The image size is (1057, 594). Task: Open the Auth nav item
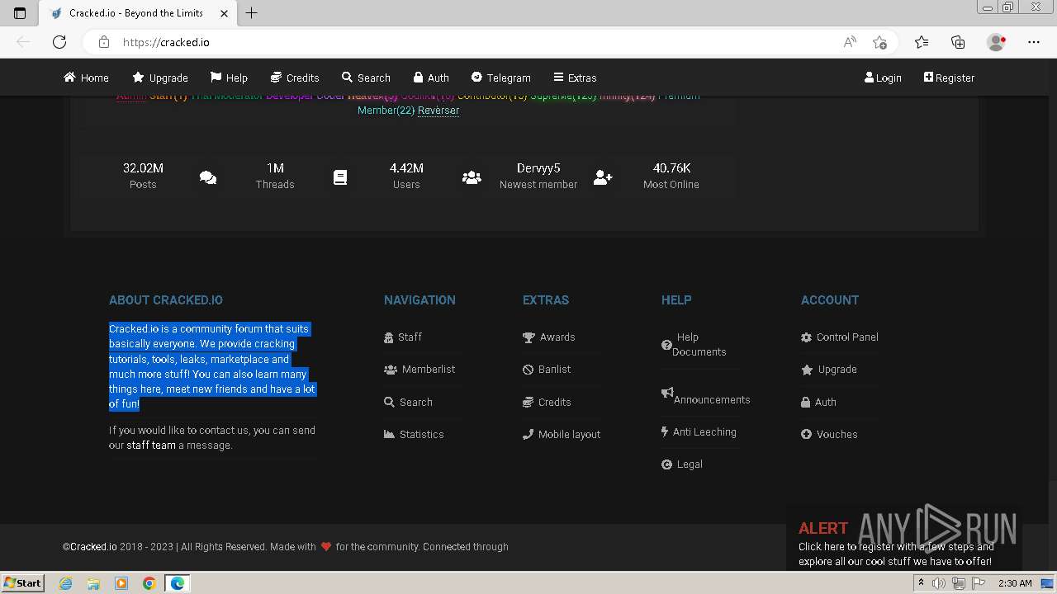[431, 78]
